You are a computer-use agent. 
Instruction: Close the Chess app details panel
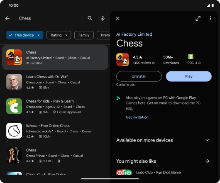click(117, 18)
